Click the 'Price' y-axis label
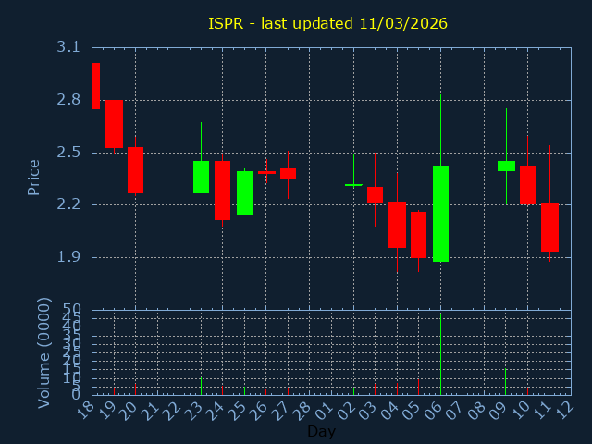This screenshot has height=444, width=592. tap(33, 177)
